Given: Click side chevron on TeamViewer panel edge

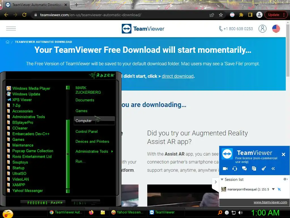Looking at the screenshot, I should [216, 182].
